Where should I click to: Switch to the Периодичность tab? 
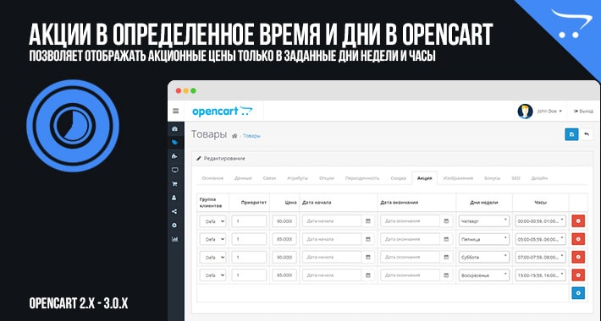362,178
